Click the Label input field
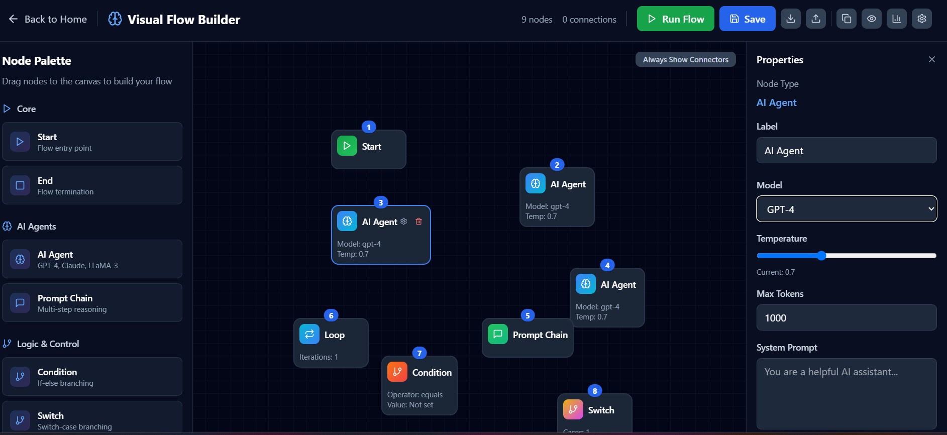This screenshot has height=435, width=947. coord(847,150)
